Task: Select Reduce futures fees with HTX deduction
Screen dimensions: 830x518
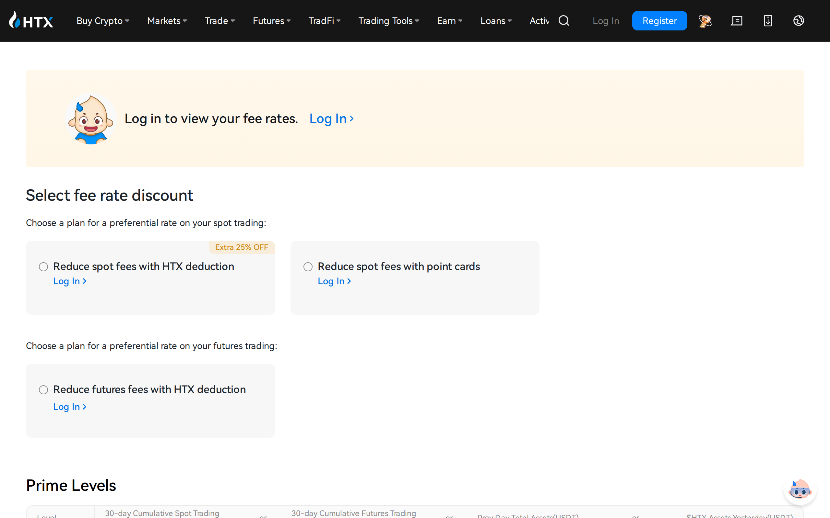Action: pos(43,389)
